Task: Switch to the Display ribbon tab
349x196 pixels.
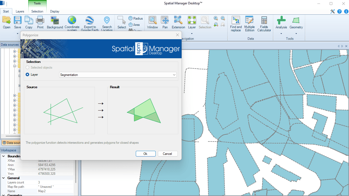Action: 55,11
